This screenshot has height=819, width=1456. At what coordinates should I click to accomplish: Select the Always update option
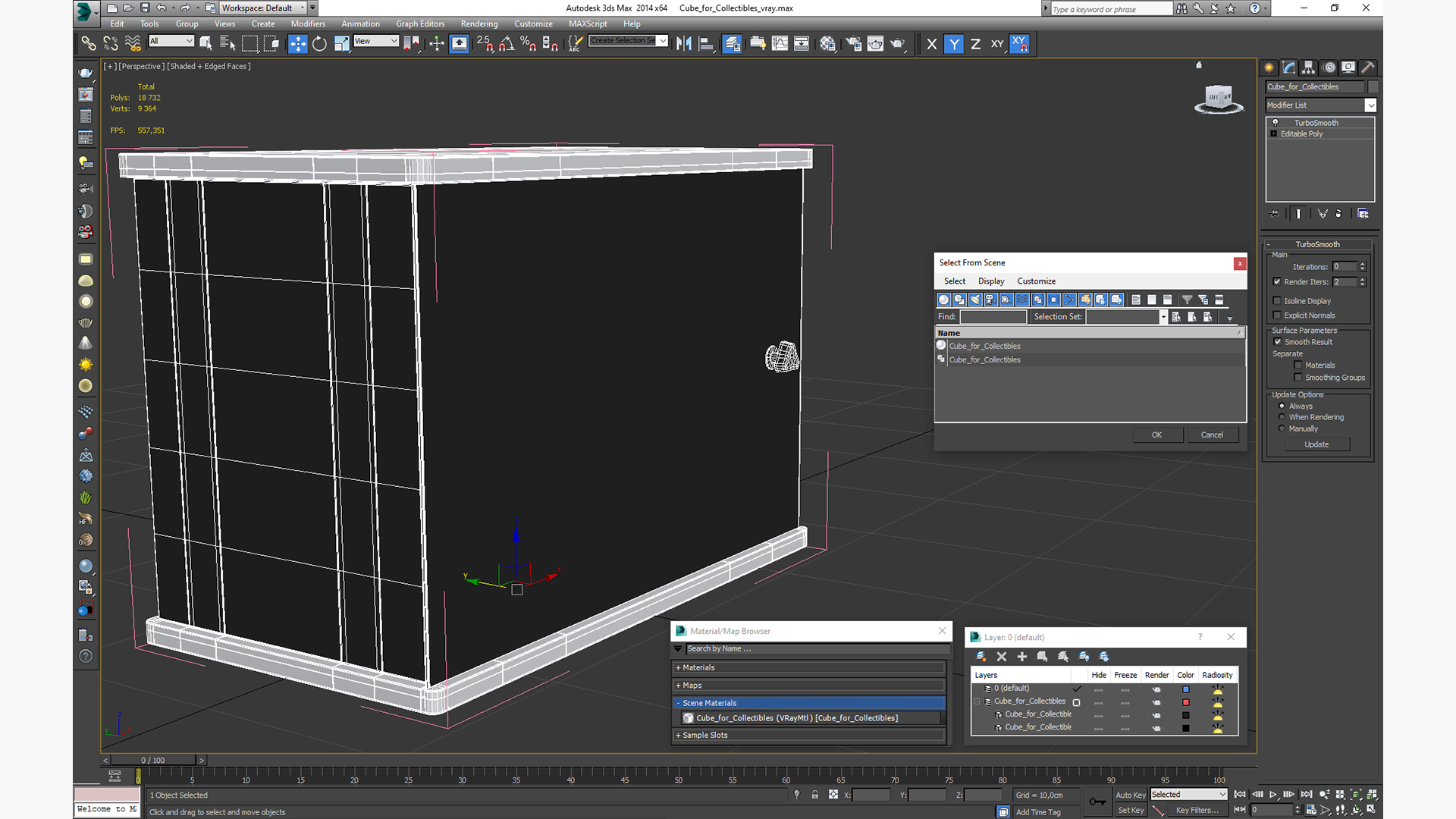click(x=1282, y=406)
